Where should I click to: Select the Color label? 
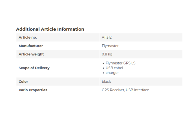click(23, 82)
